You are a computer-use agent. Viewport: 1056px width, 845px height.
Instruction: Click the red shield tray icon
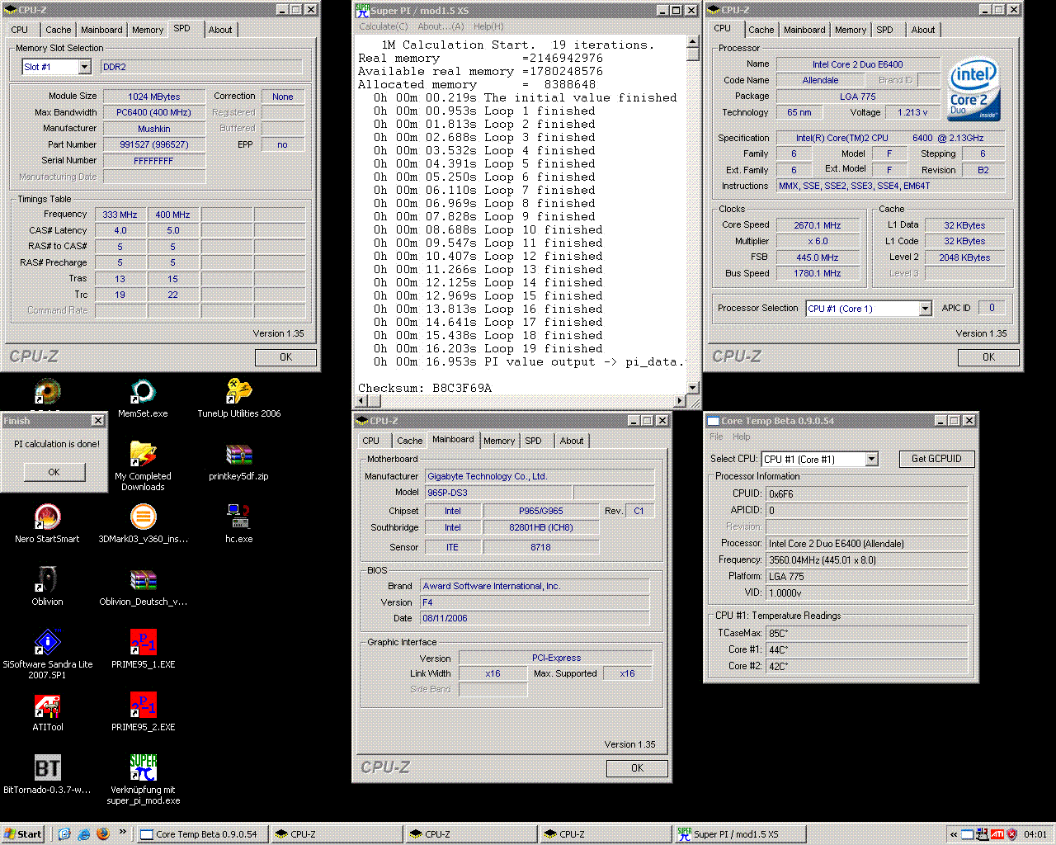point(1012,834)
